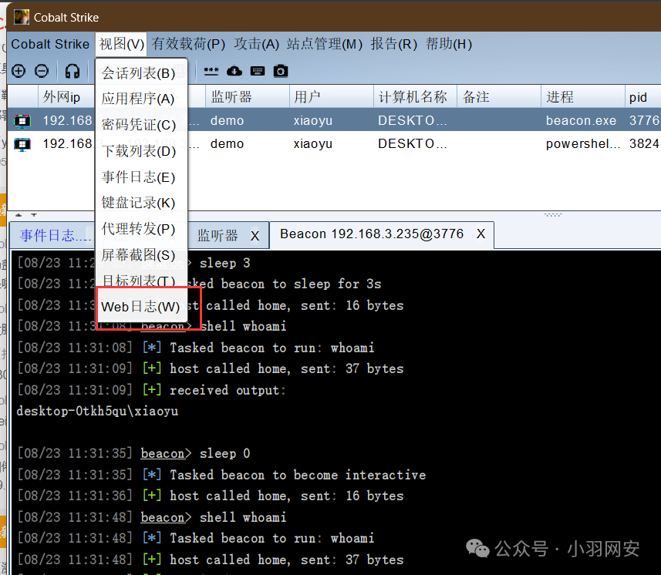
Task: Click the Cobalt Strike title bar logo
Action: 22,17
